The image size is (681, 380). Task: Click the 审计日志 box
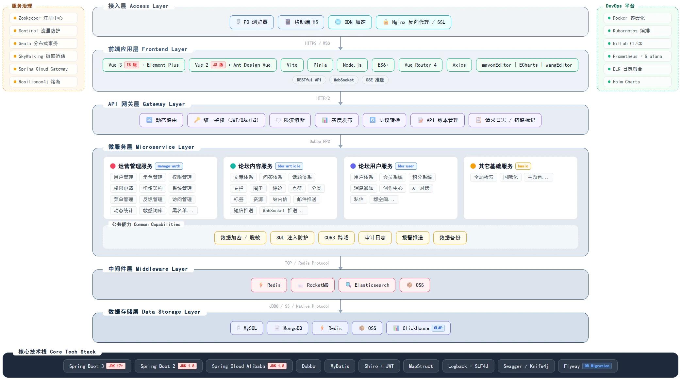pyautogui.click(x=375, y=238)
